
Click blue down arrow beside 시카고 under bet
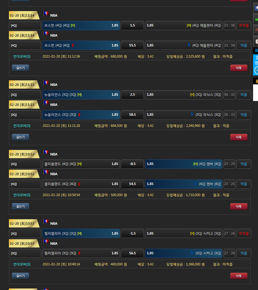(192, 253)
